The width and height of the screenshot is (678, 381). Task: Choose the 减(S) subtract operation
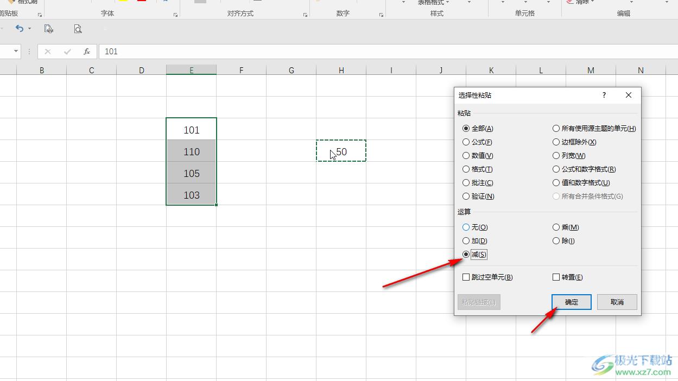pyautogui.click(x=474, y=255)
